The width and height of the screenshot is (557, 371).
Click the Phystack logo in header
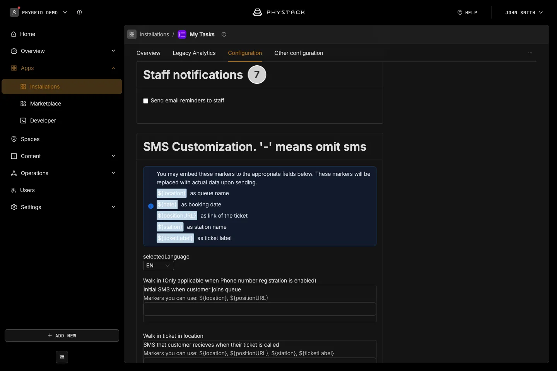278,12
